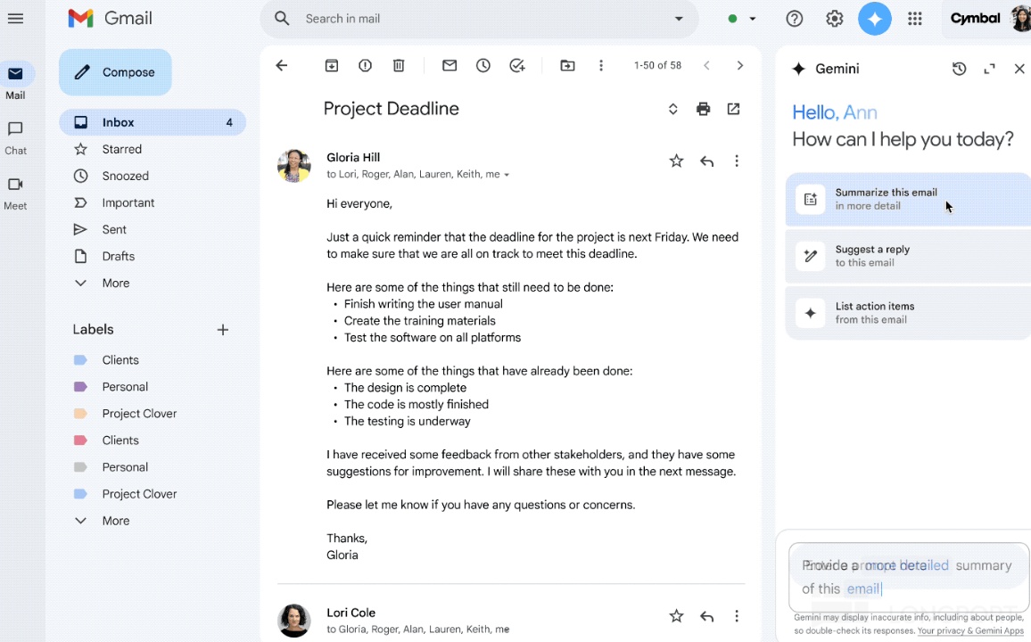The image size is (1031, 642).
Task: Expand recipient details for Gloria's email
Action: pos(507,175)
